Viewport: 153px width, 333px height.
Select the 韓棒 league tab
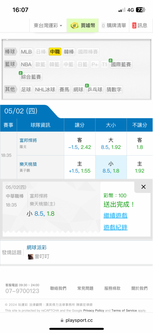[69, 52]
